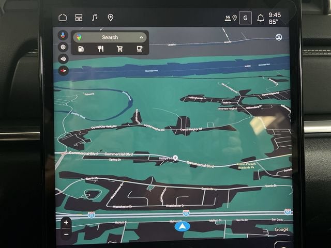
Task: Tap the 5G signal status icon
Action: click(228, 18)
